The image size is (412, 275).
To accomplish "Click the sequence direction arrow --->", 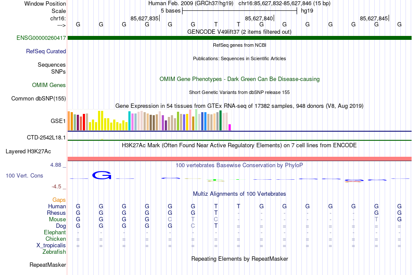I will (x=61, y=25).
